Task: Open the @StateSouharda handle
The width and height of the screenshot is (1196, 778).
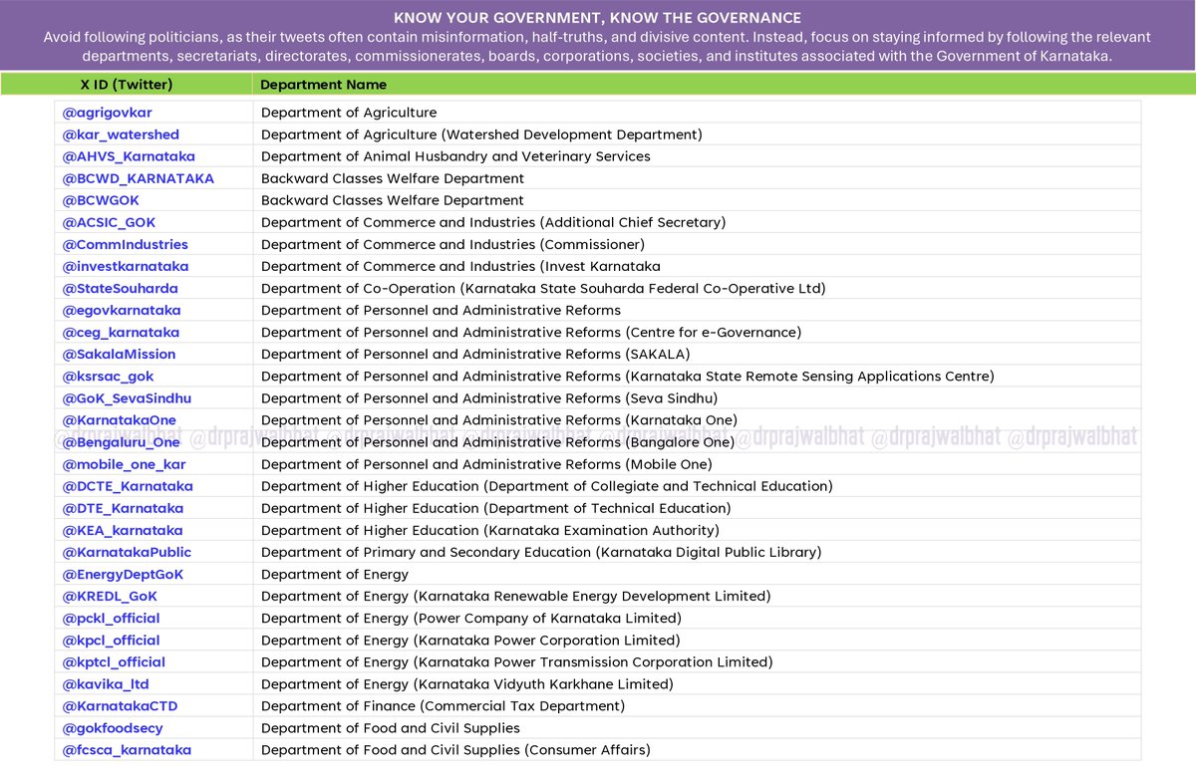Action: coord(120,288)
